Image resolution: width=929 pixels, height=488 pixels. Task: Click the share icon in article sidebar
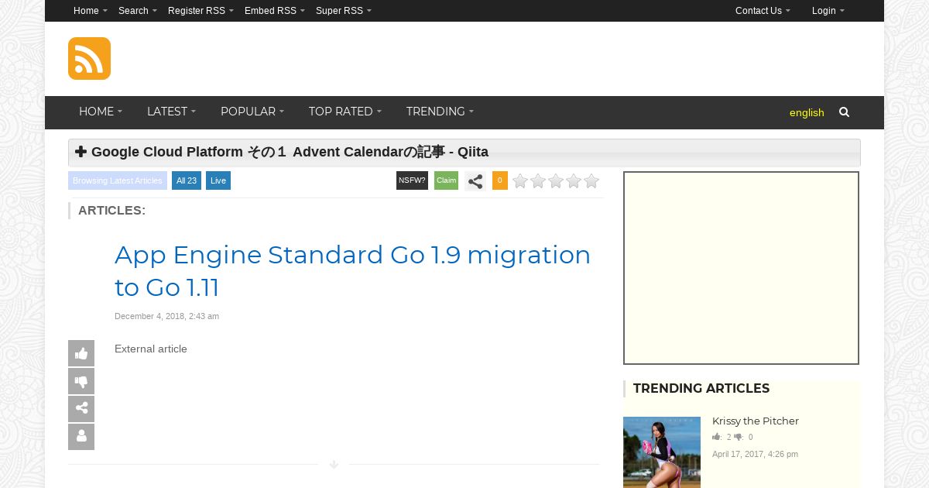[81, 409]
